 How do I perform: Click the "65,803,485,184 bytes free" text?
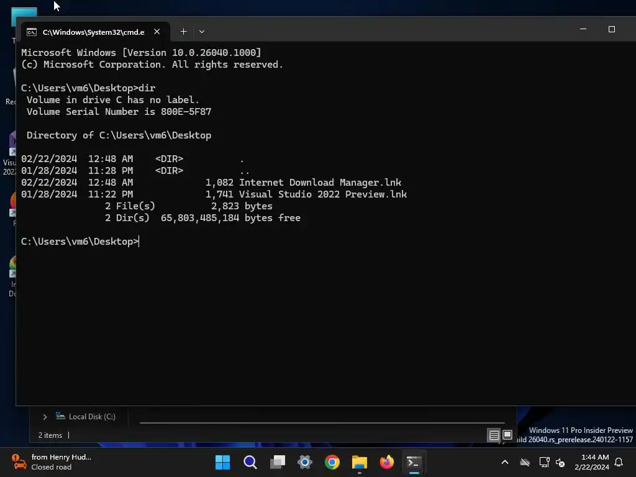(x=230, y=218)
